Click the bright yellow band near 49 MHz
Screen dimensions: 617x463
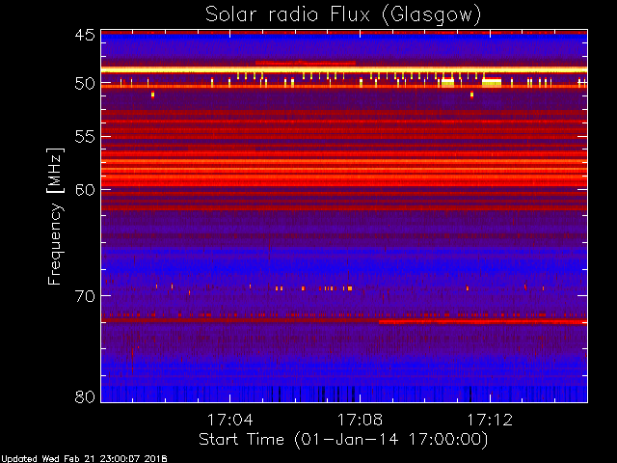(344, 70)
